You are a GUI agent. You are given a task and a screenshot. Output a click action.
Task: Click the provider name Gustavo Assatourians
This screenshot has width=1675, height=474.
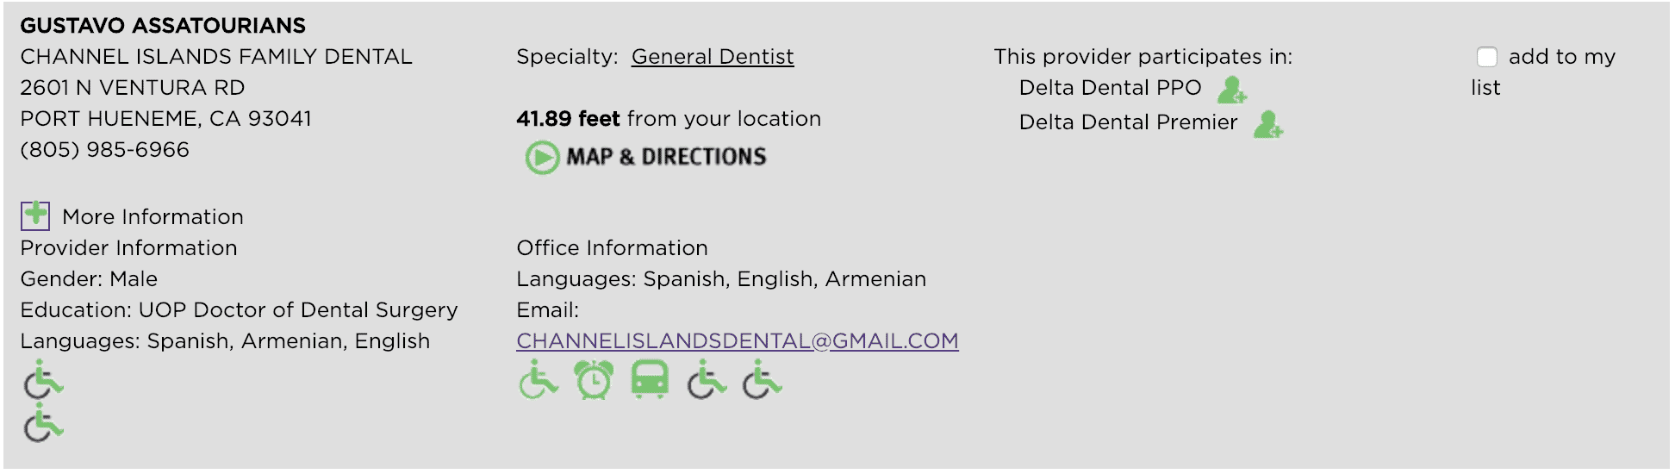pyautogui.click(x=163, y=26)
